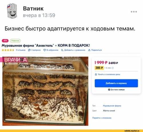Click the five-star product rating

click(8, 50)
